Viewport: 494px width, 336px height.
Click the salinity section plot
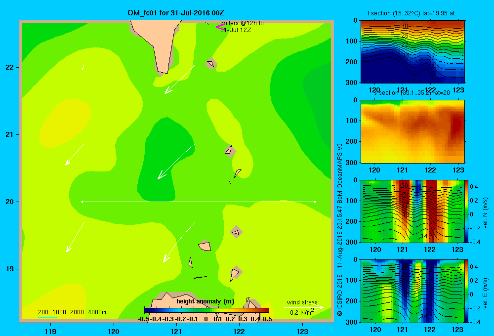412,131
